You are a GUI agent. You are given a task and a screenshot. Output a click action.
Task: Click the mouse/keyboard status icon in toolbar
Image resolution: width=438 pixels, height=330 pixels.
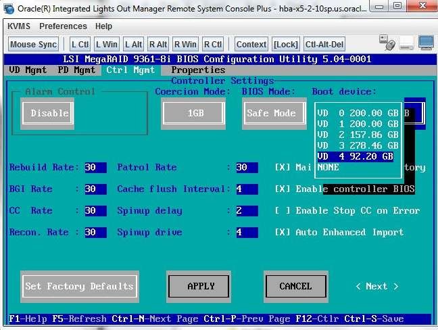[387, 43]
